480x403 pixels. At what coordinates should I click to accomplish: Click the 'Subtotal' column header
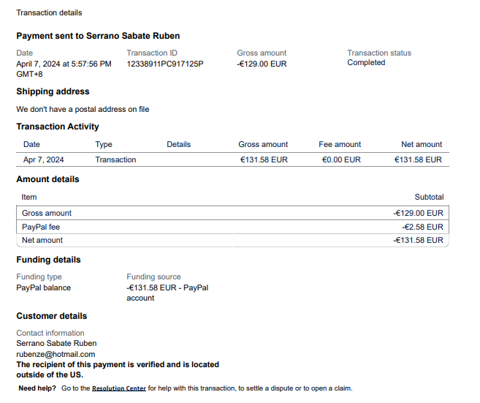(x=429, y=197)
